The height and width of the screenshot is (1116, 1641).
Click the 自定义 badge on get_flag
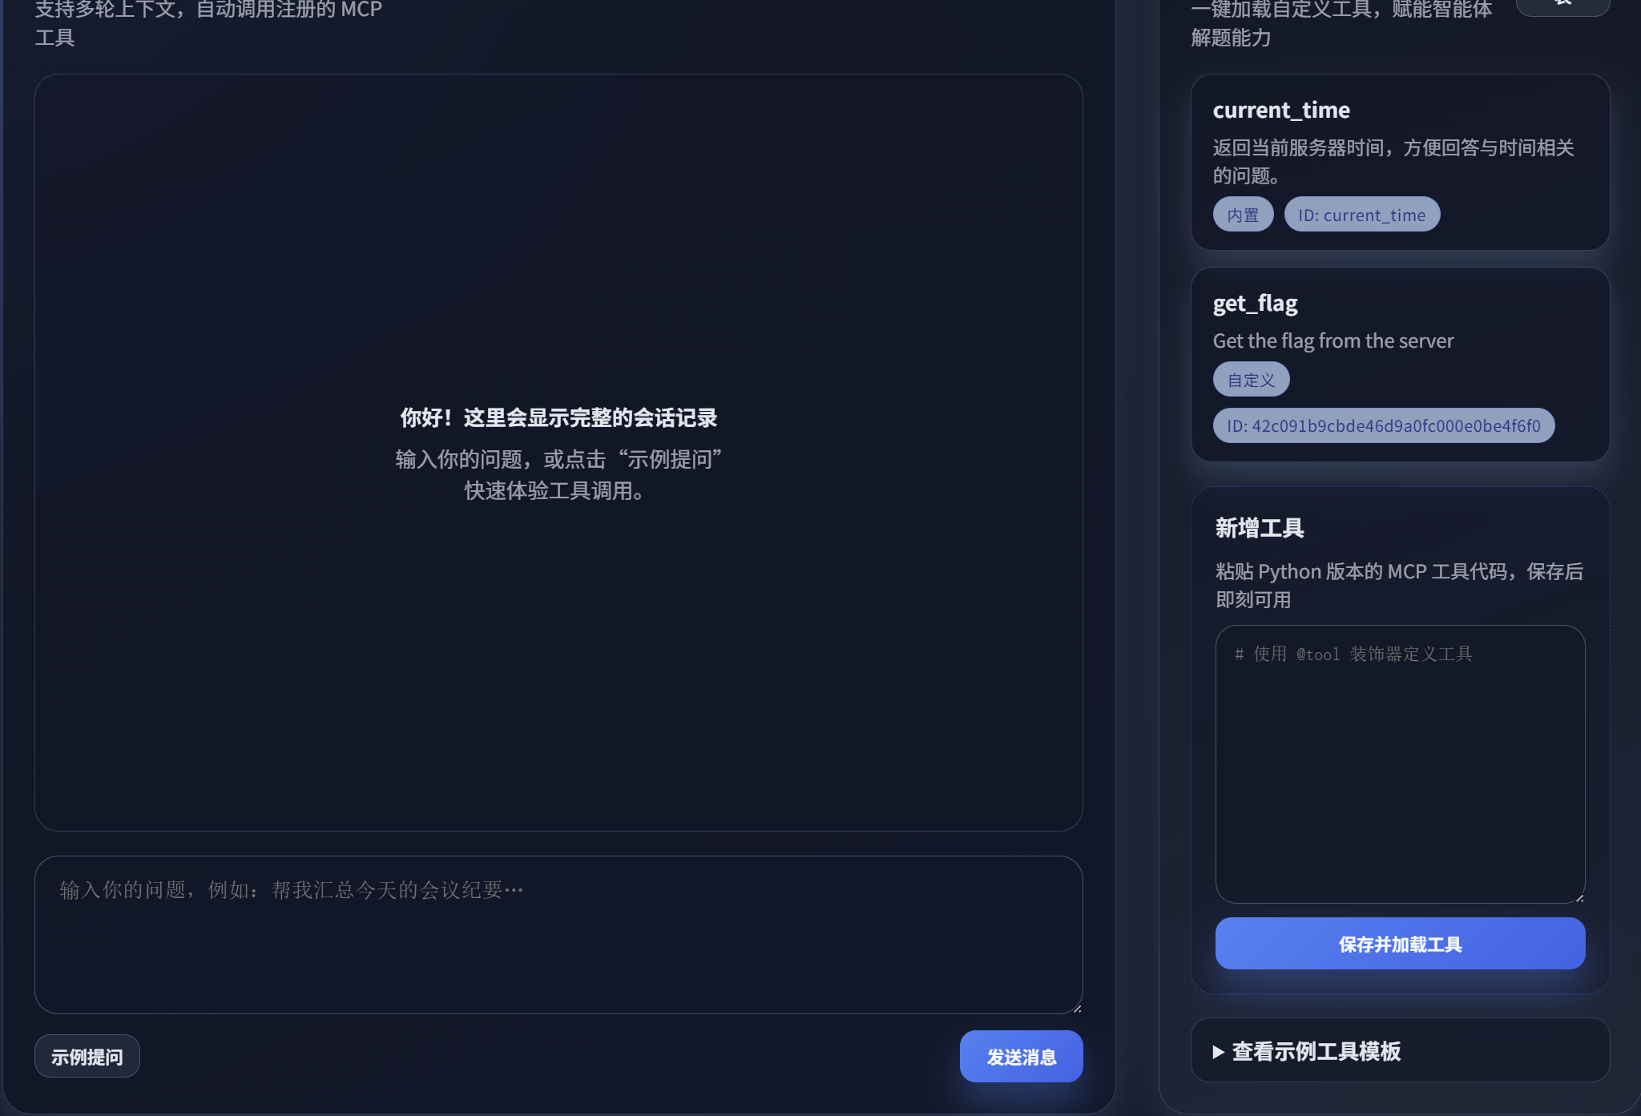pos(1251,380)
